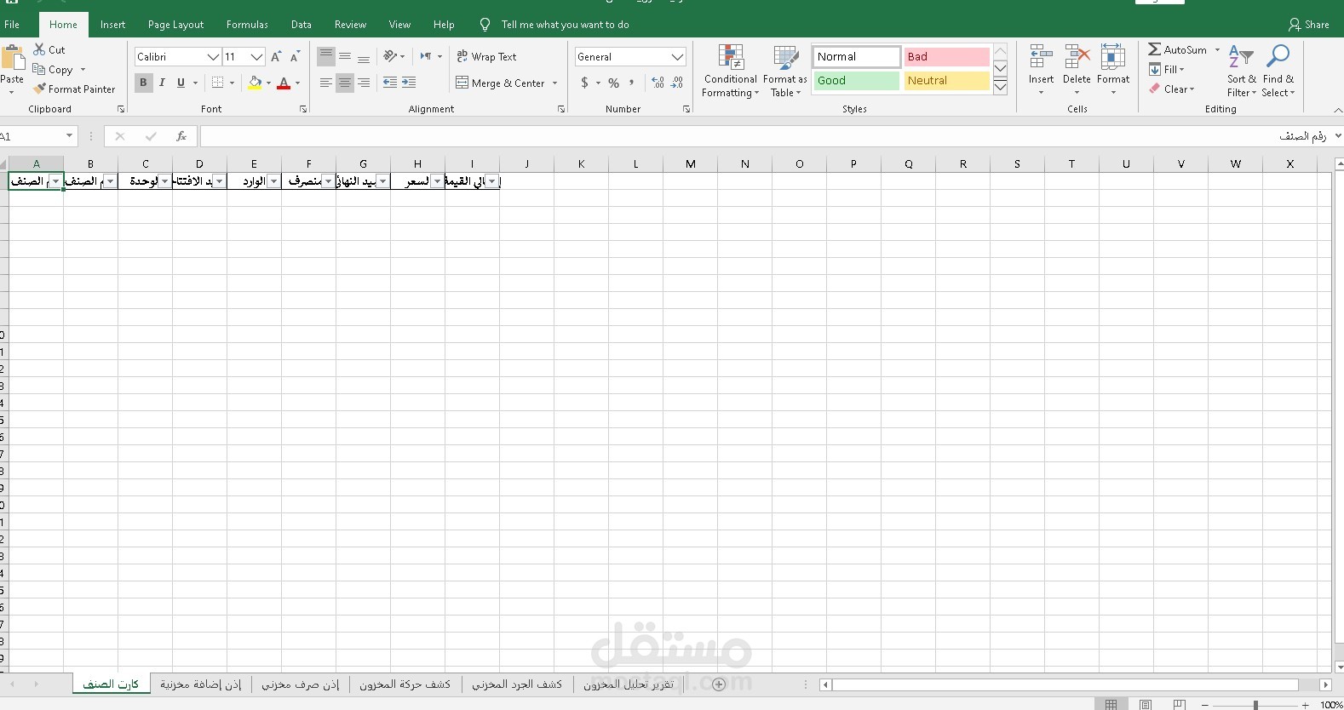Screen dimensions: 1344x710
Task: Adjust the zoom slider handle
Action: (x=1255, y=705)
